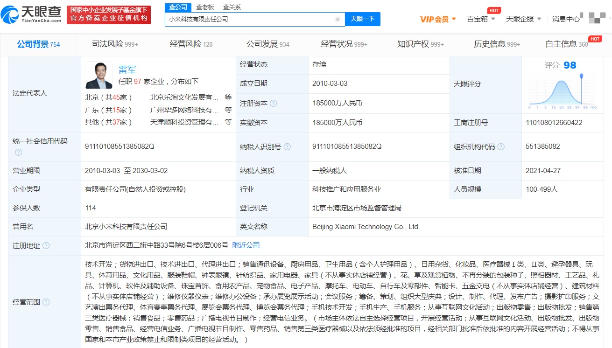Clear the search box with X icon

point(338,20)
